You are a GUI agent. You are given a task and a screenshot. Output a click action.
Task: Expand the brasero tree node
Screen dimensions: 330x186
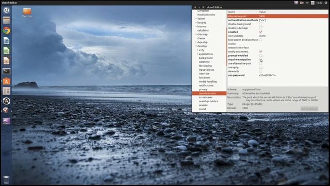196,26
